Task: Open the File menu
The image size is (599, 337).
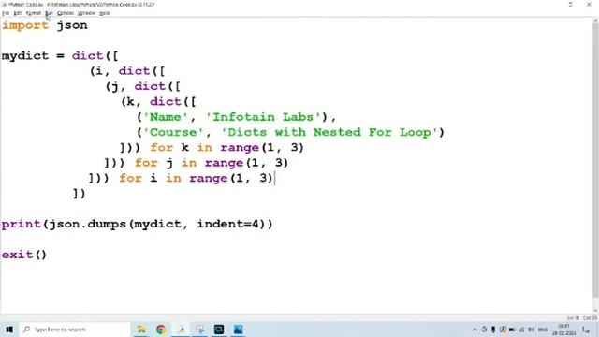Action: [6, 13]
